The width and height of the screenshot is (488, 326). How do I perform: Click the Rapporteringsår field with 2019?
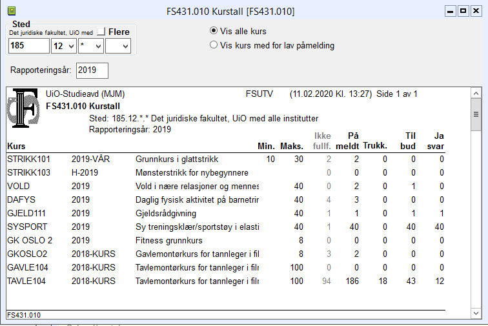(x=92, y=70)
